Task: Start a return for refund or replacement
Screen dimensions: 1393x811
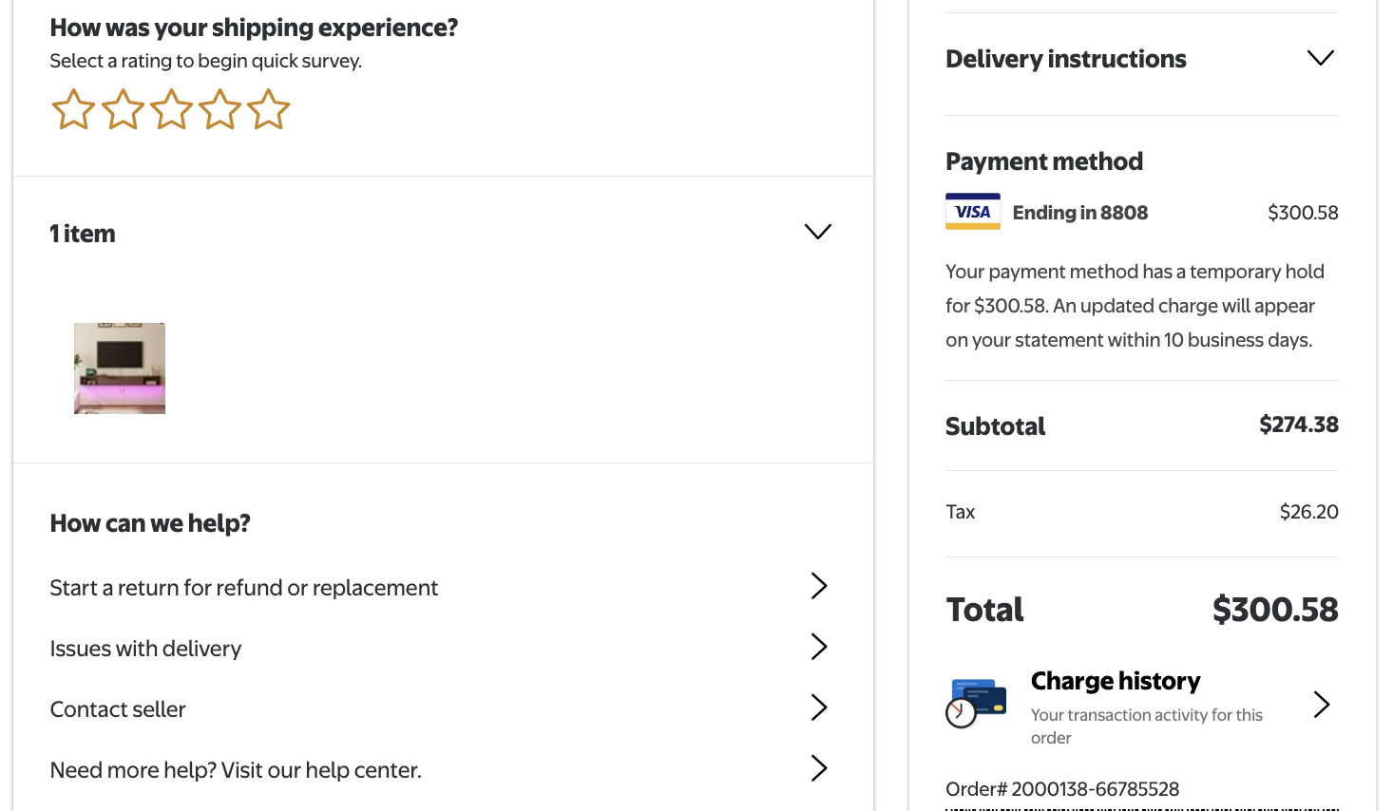Action: pyautogui.click(x=244, y=588)
